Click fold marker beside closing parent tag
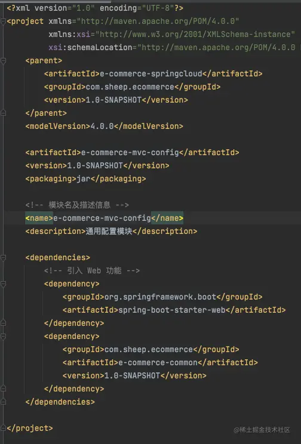Viewport: 301px width, 444px height. (x=3, y=113)
